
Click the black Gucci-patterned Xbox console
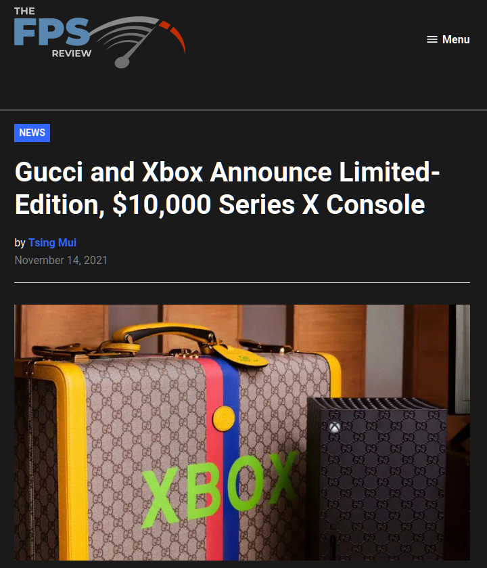coord(377,478)
